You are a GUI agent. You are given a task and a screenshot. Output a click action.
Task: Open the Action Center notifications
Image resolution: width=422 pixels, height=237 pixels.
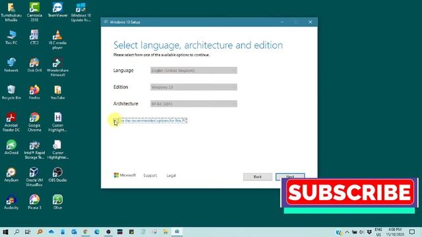412,232
